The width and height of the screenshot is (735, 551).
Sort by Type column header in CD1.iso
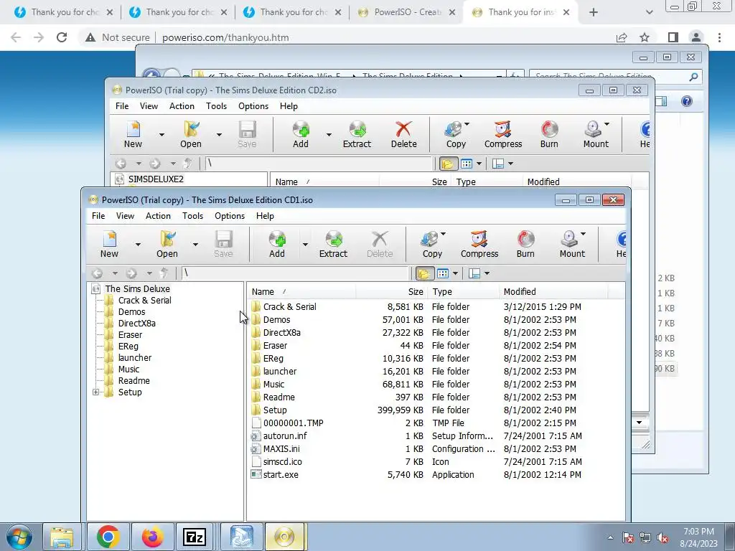(x=463, y=292)
